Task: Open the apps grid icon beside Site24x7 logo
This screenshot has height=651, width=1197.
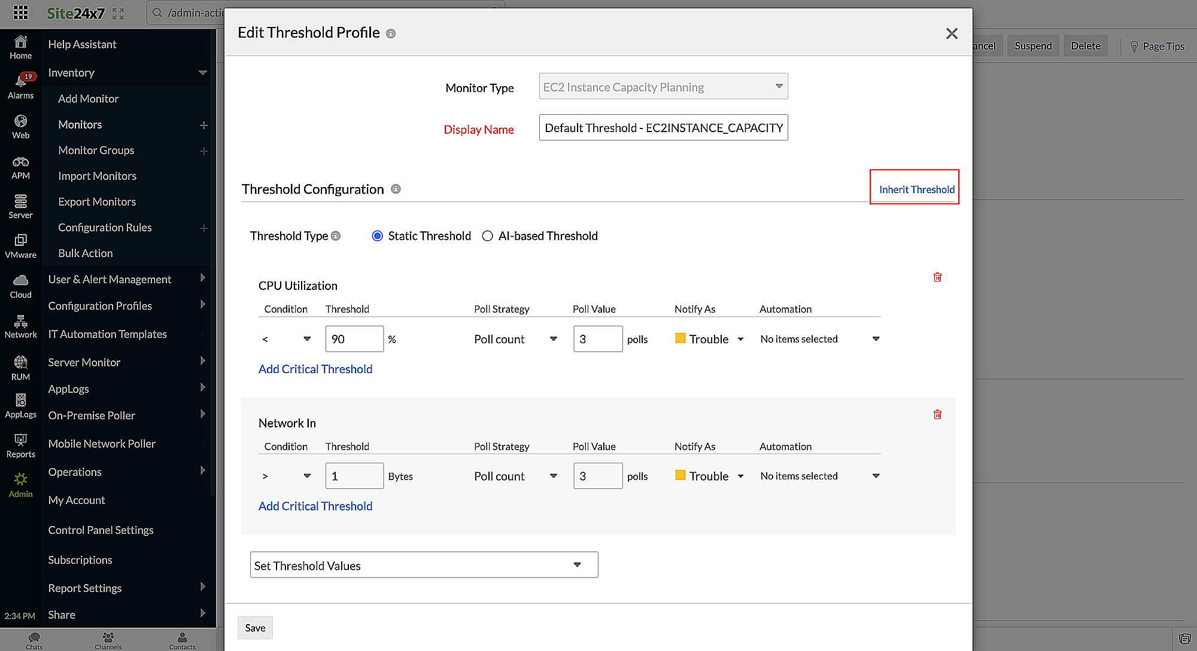Action: click(20, 13)
